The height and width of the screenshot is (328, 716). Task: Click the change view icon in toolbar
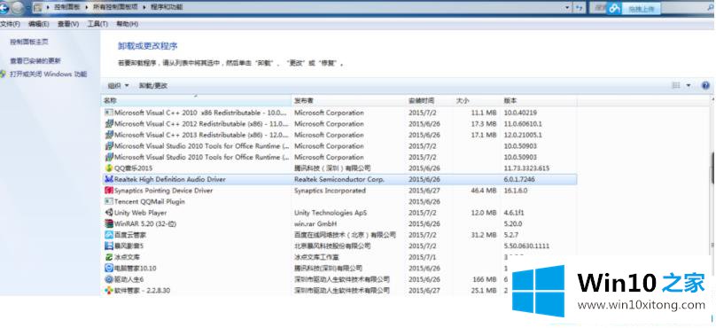tap(676, 85)
